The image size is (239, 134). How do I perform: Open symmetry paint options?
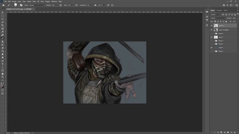tap(112, 5)
